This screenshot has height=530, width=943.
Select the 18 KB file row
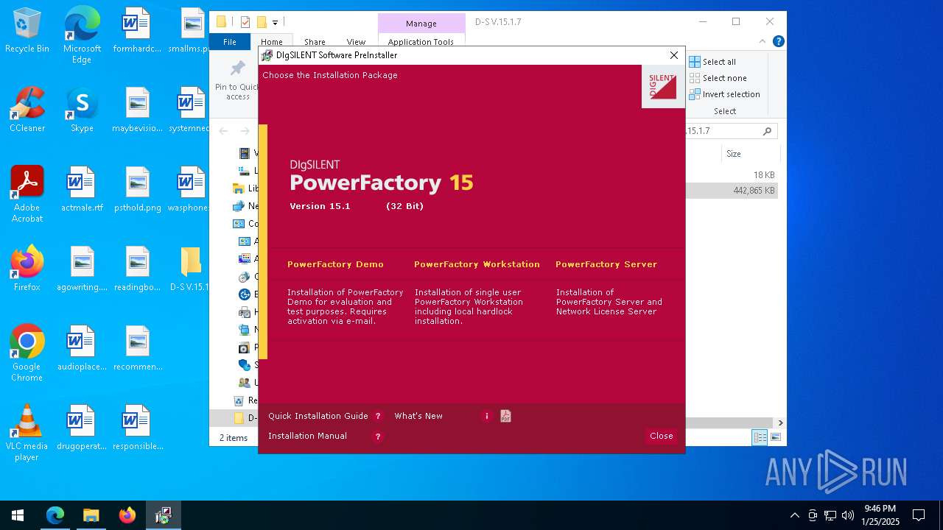(732, 175)
